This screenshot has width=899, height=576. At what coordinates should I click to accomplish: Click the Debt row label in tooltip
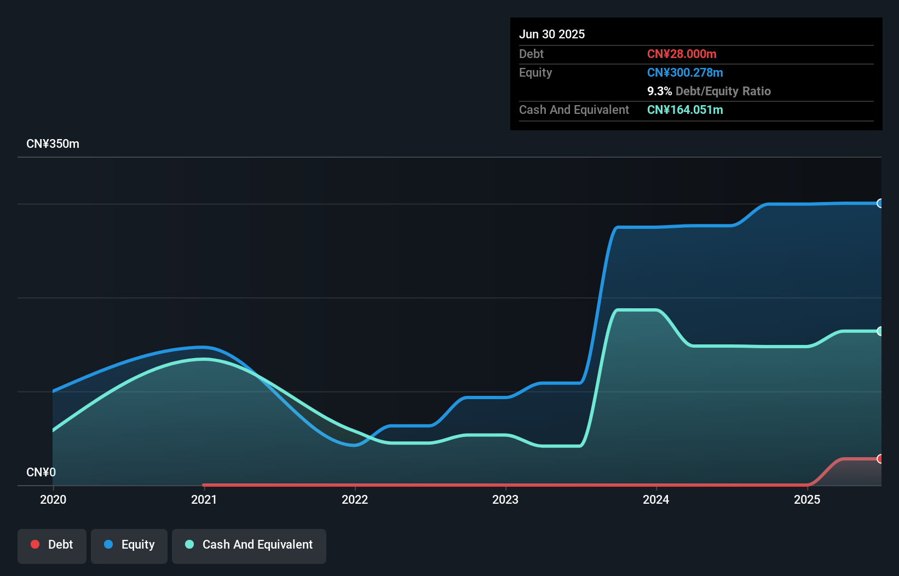coord(531,54)
